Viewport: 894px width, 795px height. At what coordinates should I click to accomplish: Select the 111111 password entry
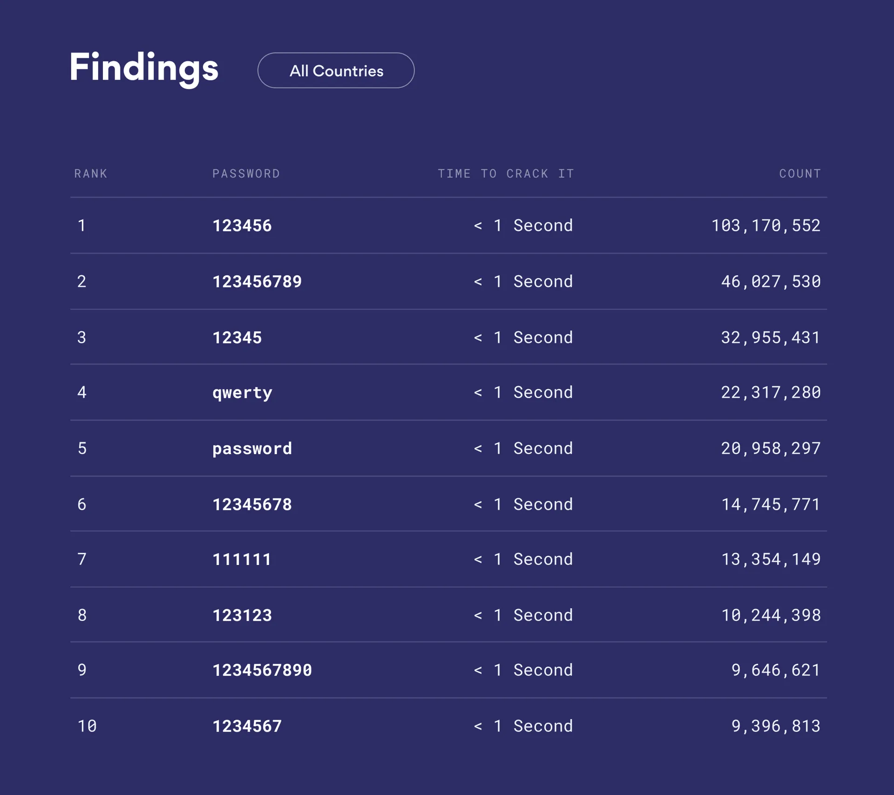click(242, 559)
